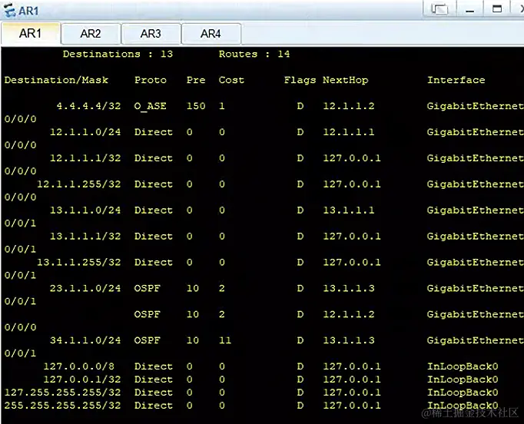
Task: Click the Destination/Mask column header
Action: (x=56, y=80)
